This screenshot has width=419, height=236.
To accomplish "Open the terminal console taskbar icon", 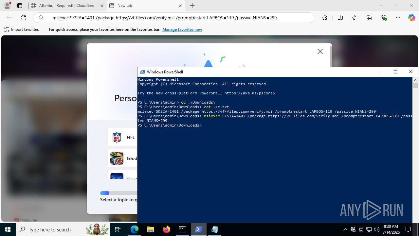I will 182,229.
